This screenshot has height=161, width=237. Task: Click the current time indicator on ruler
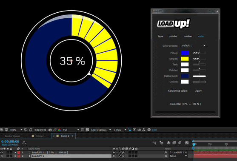(x=194, y=144)
